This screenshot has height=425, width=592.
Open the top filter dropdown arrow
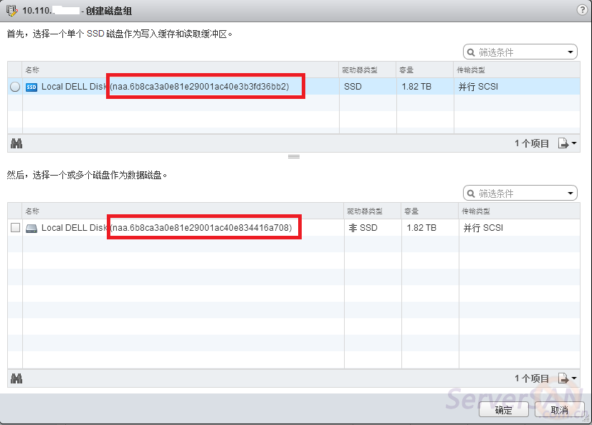pyautogui.click(x=570, y=52)
